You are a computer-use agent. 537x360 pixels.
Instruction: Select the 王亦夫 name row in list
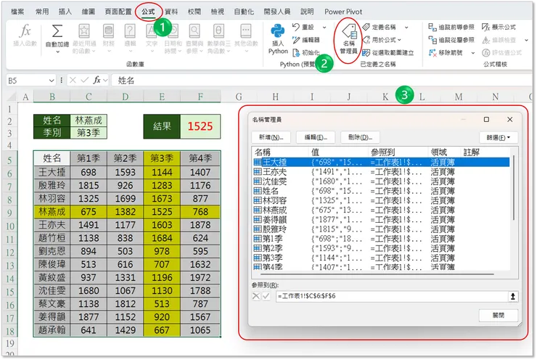381,171
